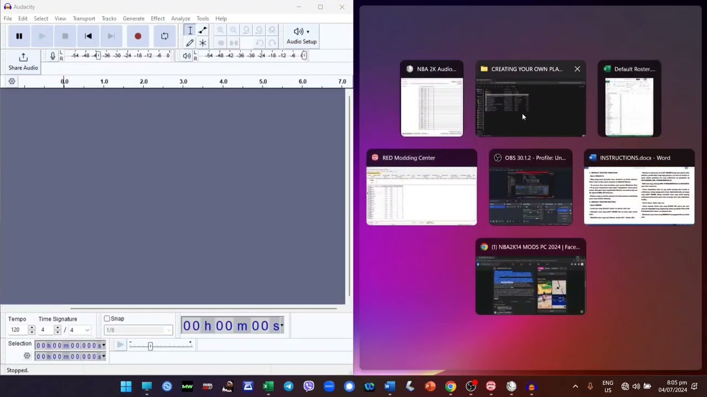Close the CREATING YOUR OWN PLA thumbnail
The image size is (707, 397).
tap(577, 69)
